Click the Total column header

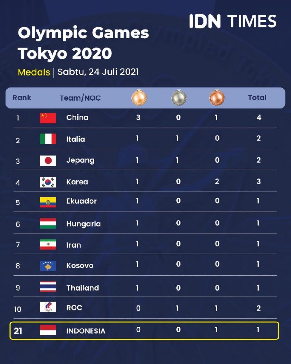pos(257,98)
